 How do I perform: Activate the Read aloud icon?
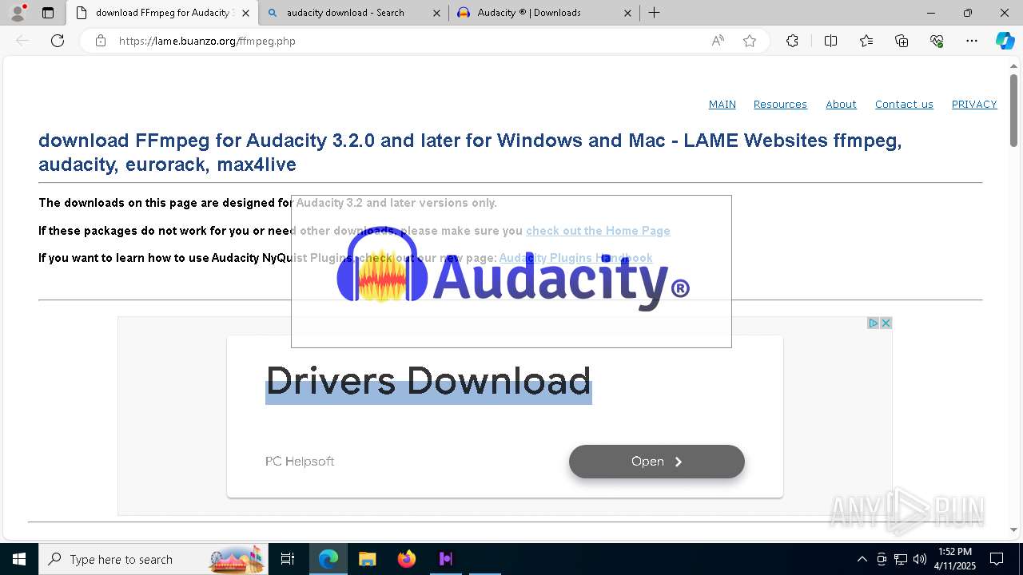tap(718, 41)
